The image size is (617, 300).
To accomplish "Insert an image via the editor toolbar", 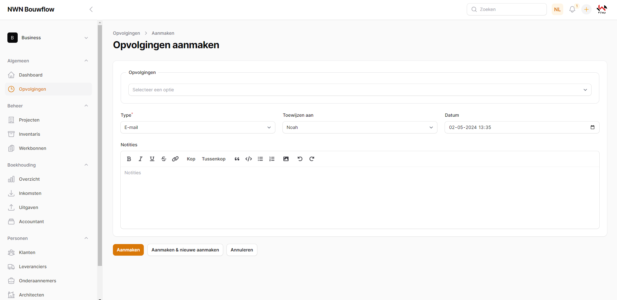I will (286, 159).
